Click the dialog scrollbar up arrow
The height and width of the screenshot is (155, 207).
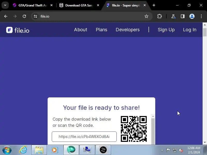point(153,116)
